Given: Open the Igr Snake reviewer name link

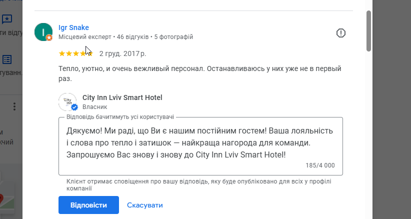Looking at the screenshot, I should [73, 27].
